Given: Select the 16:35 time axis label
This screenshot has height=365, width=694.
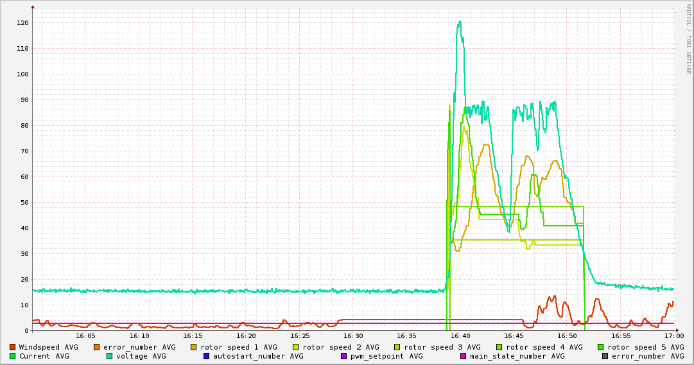Looking at the screenshot, I should (406, 336).
